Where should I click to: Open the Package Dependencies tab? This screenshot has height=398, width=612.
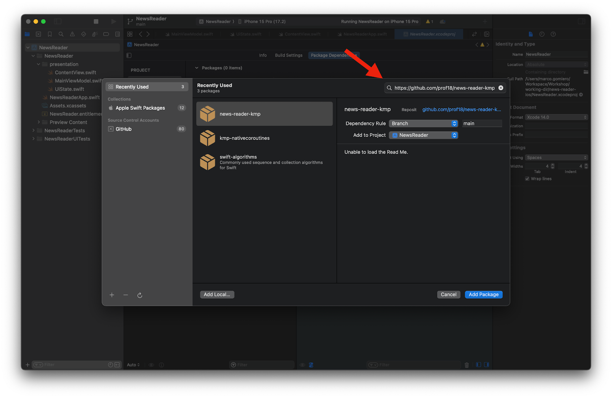[334, 55]
